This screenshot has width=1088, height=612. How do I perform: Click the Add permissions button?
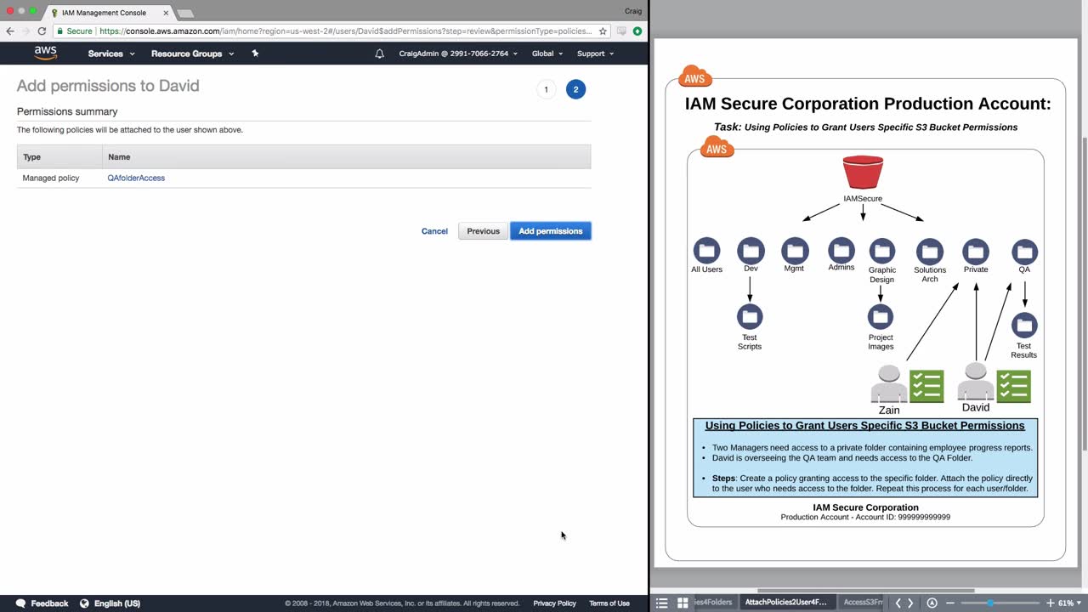(x=551, y=231)
